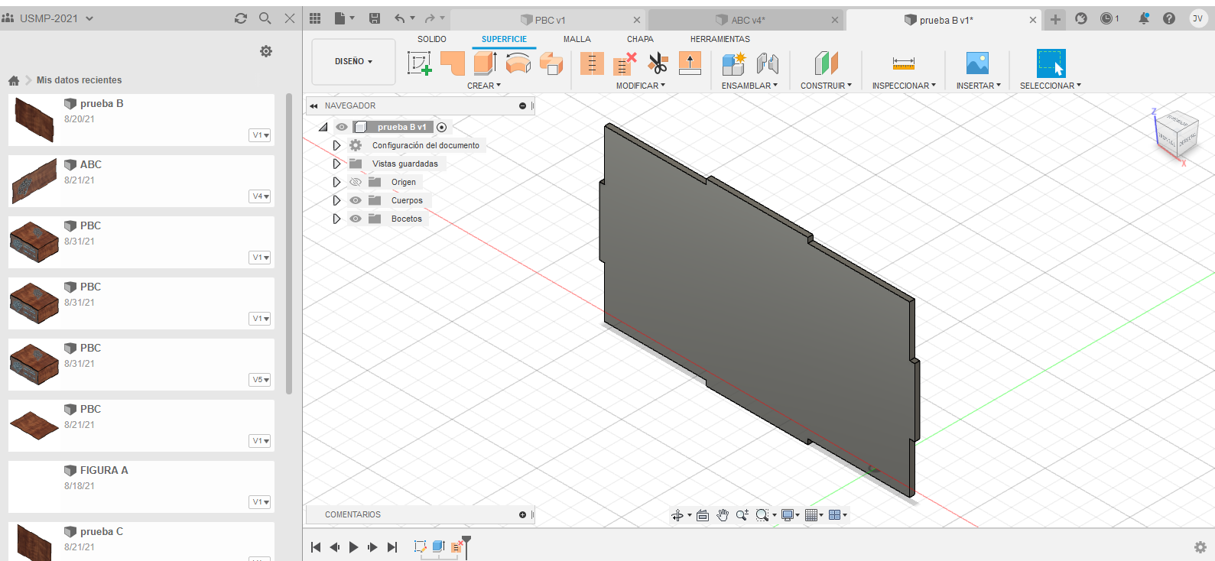Hide the Bocetos folder
1215x561 pixels.
(356, 219)
